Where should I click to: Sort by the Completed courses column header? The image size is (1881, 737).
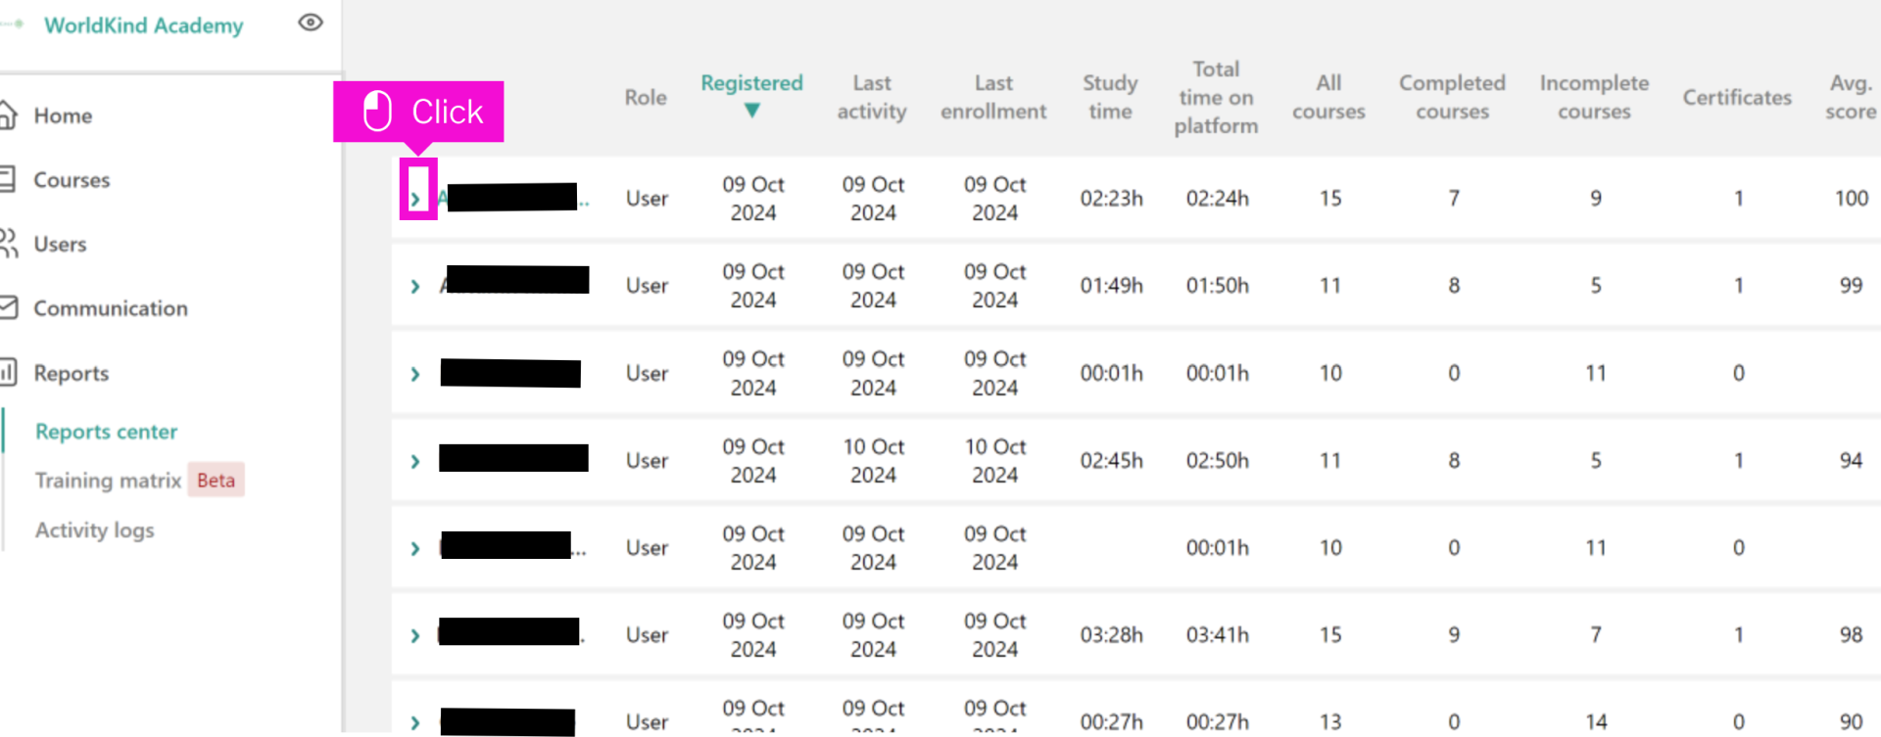(x=1452, y=97)
